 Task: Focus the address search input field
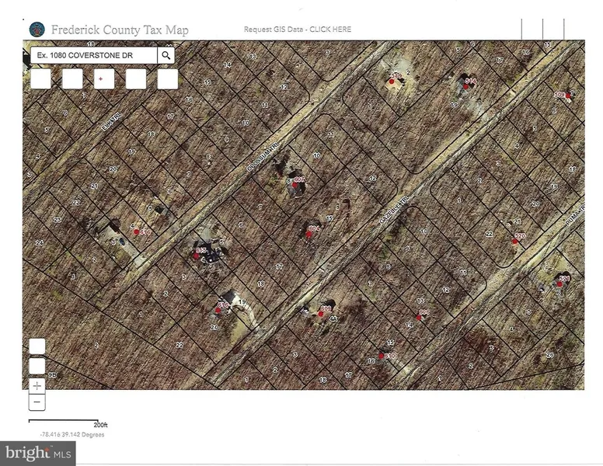pos(93,55)
